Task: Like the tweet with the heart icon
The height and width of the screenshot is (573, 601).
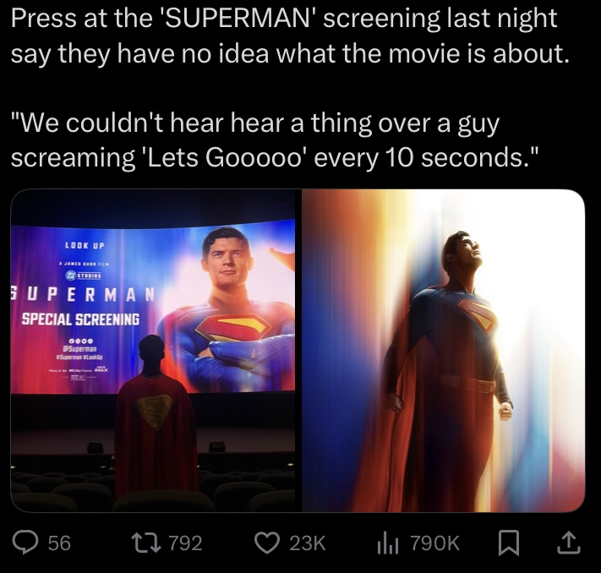Action: [x=267, y=543]
